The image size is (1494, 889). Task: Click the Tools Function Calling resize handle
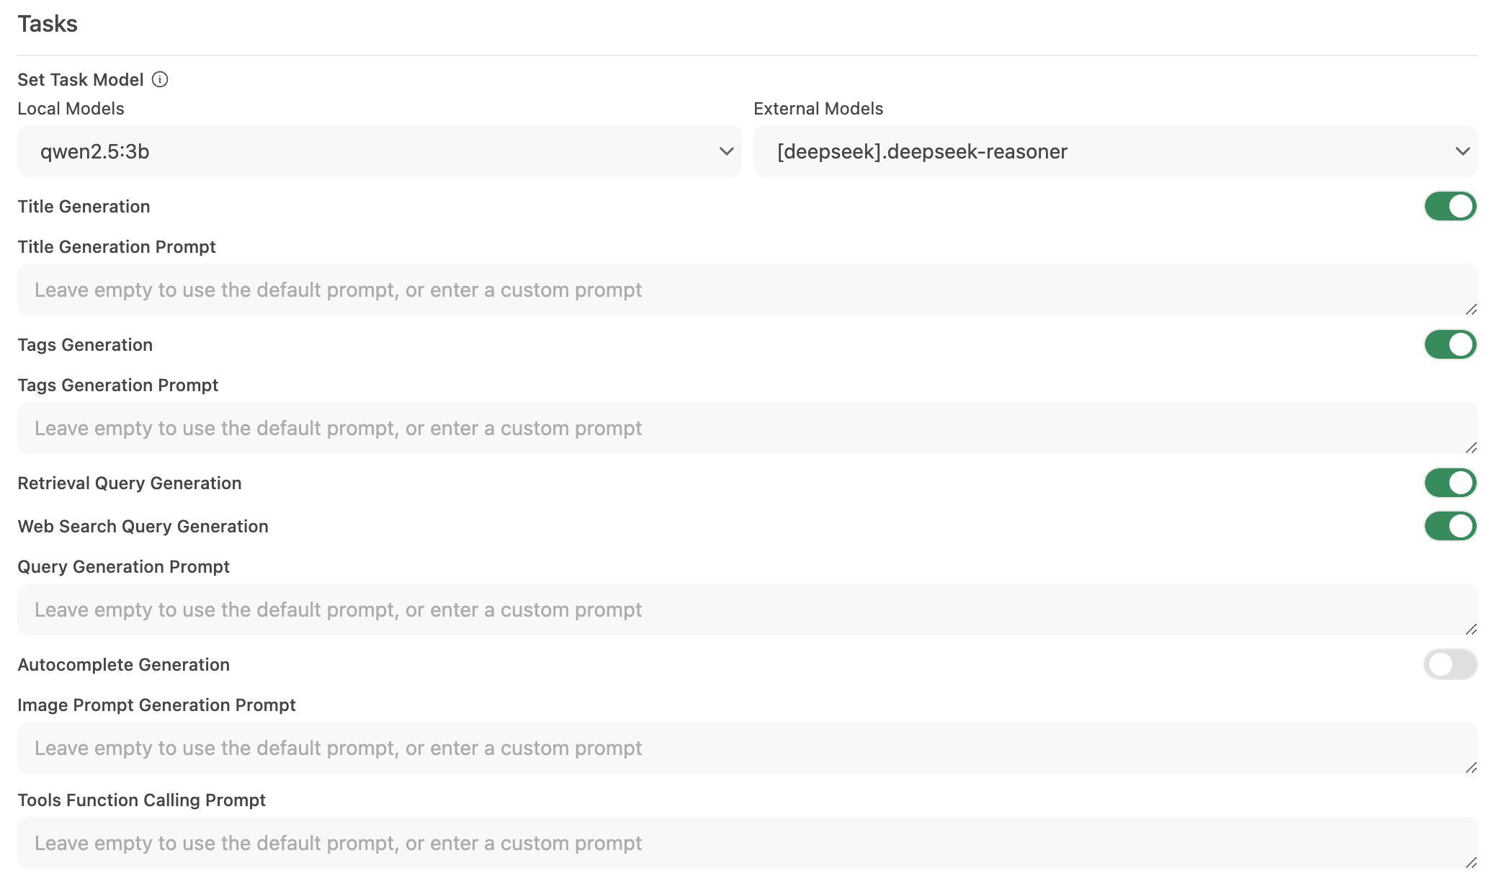[x=1471, y=862]
